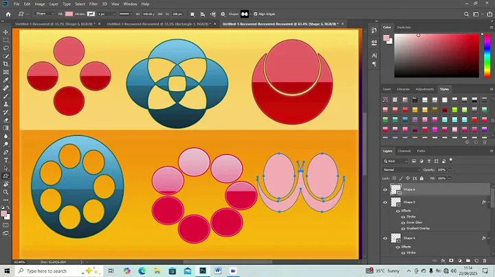Viewport: 495px width, 277px height.
Task: Open path alignment options
Action: [x=203, y=14]
